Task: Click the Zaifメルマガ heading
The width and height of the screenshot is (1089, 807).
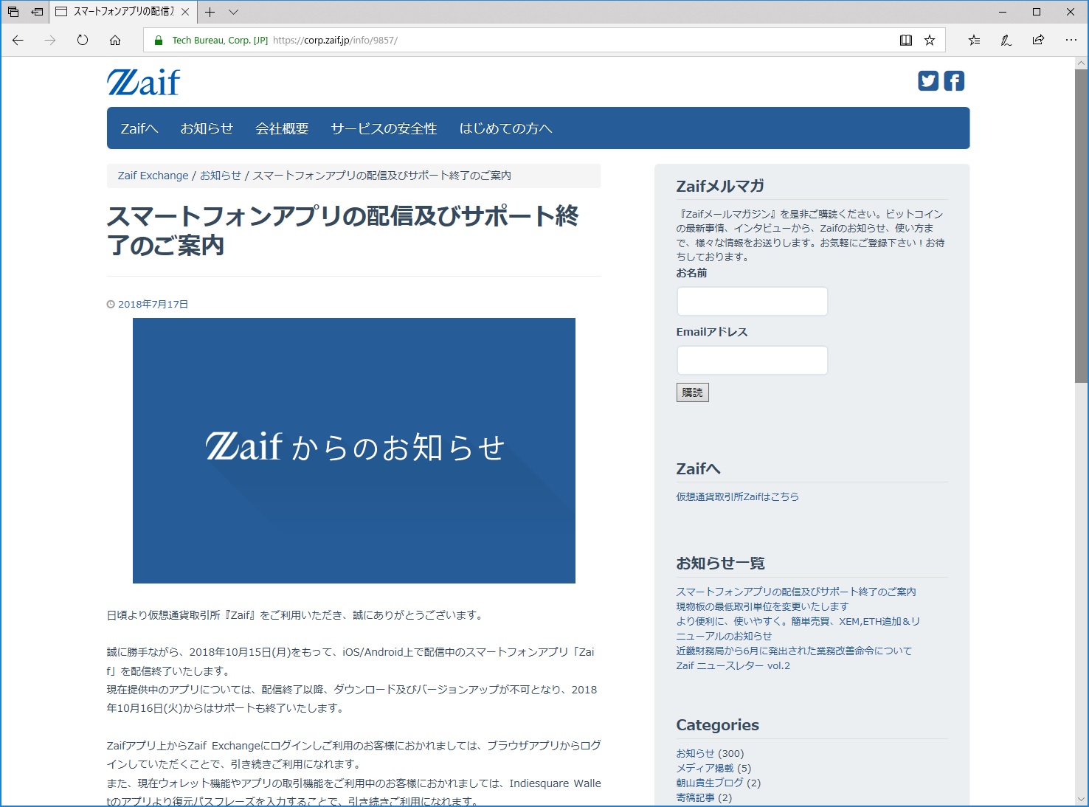Action: pos(720,186)
